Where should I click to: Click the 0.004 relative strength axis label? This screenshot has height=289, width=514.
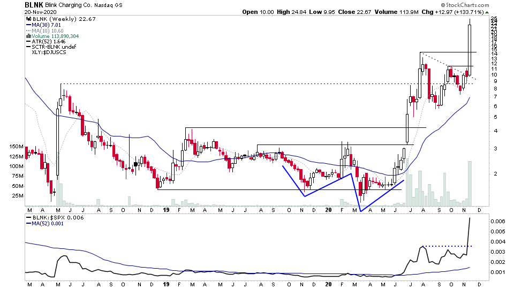[497, 242]
